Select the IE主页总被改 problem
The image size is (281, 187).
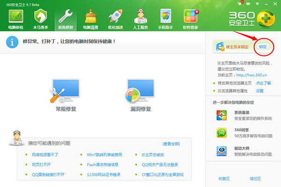coord(153,155)
